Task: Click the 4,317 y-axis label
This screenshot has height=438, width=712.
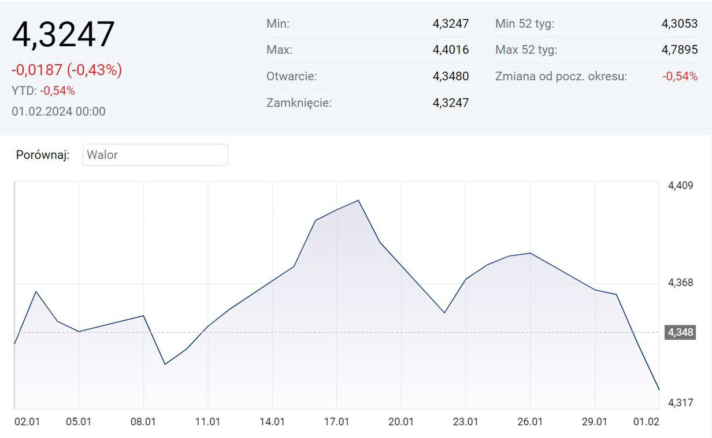Action: (680, 402)
